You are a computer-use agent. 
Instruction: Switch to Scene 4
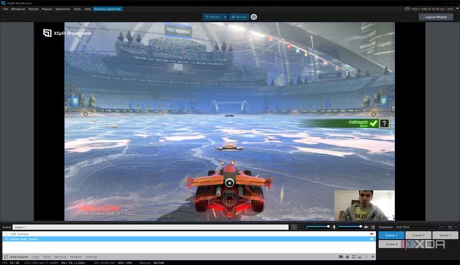click(391, 244)
